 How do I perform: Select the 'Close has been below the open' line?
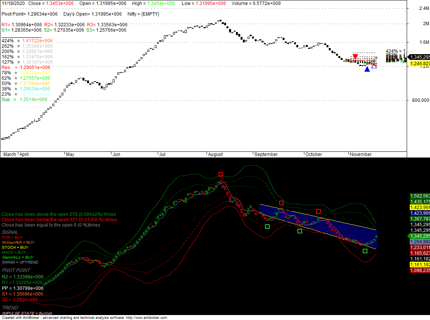tap(59, 220)
